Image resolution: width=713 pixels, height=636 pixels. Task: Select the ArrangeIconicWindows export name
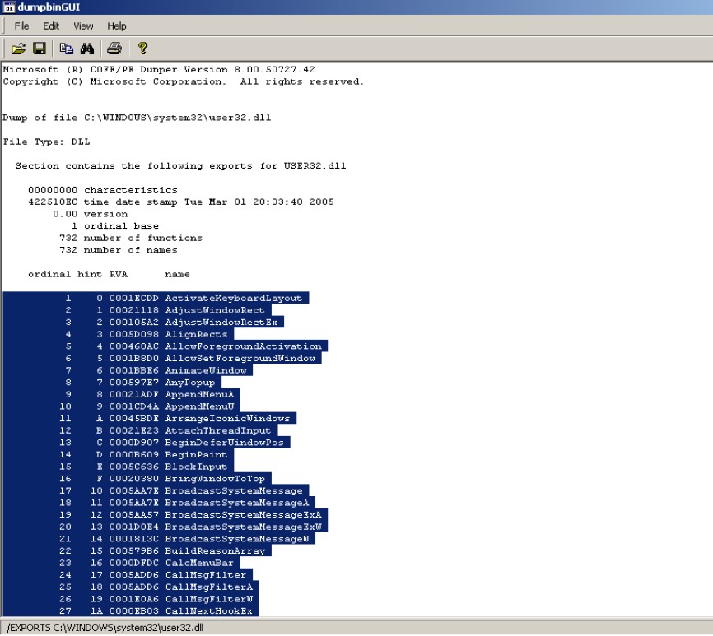pyautogui.click(x=227, y=419)
